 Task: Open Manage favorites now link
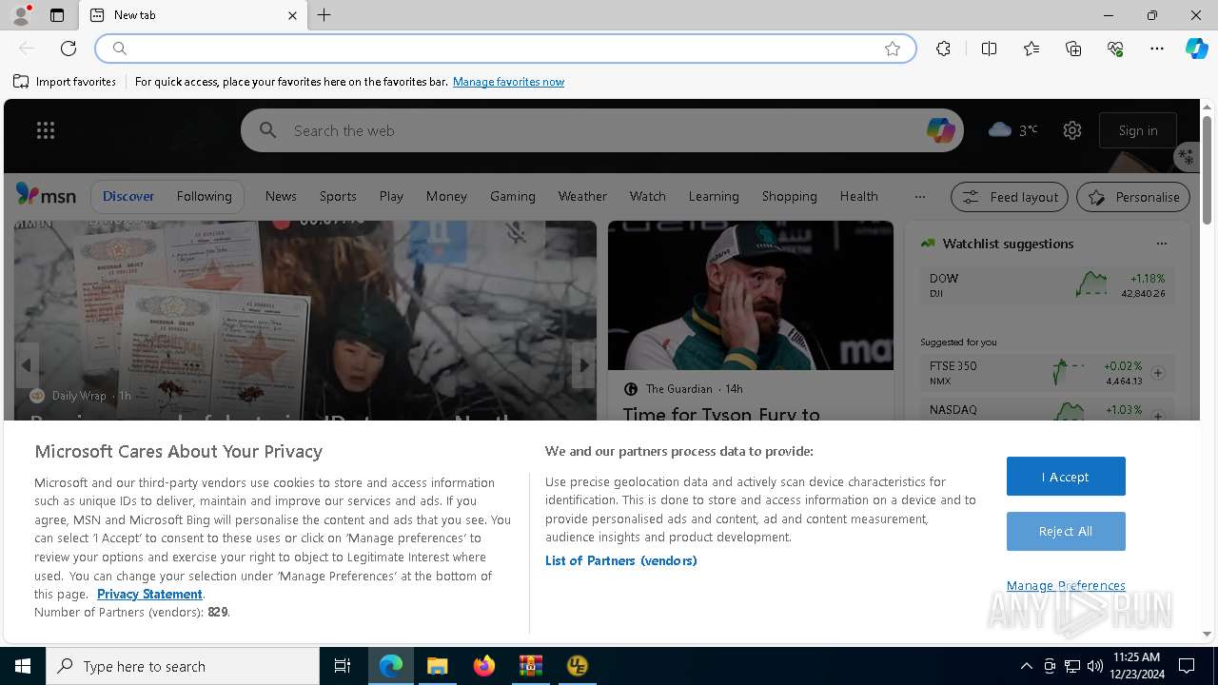508,82
